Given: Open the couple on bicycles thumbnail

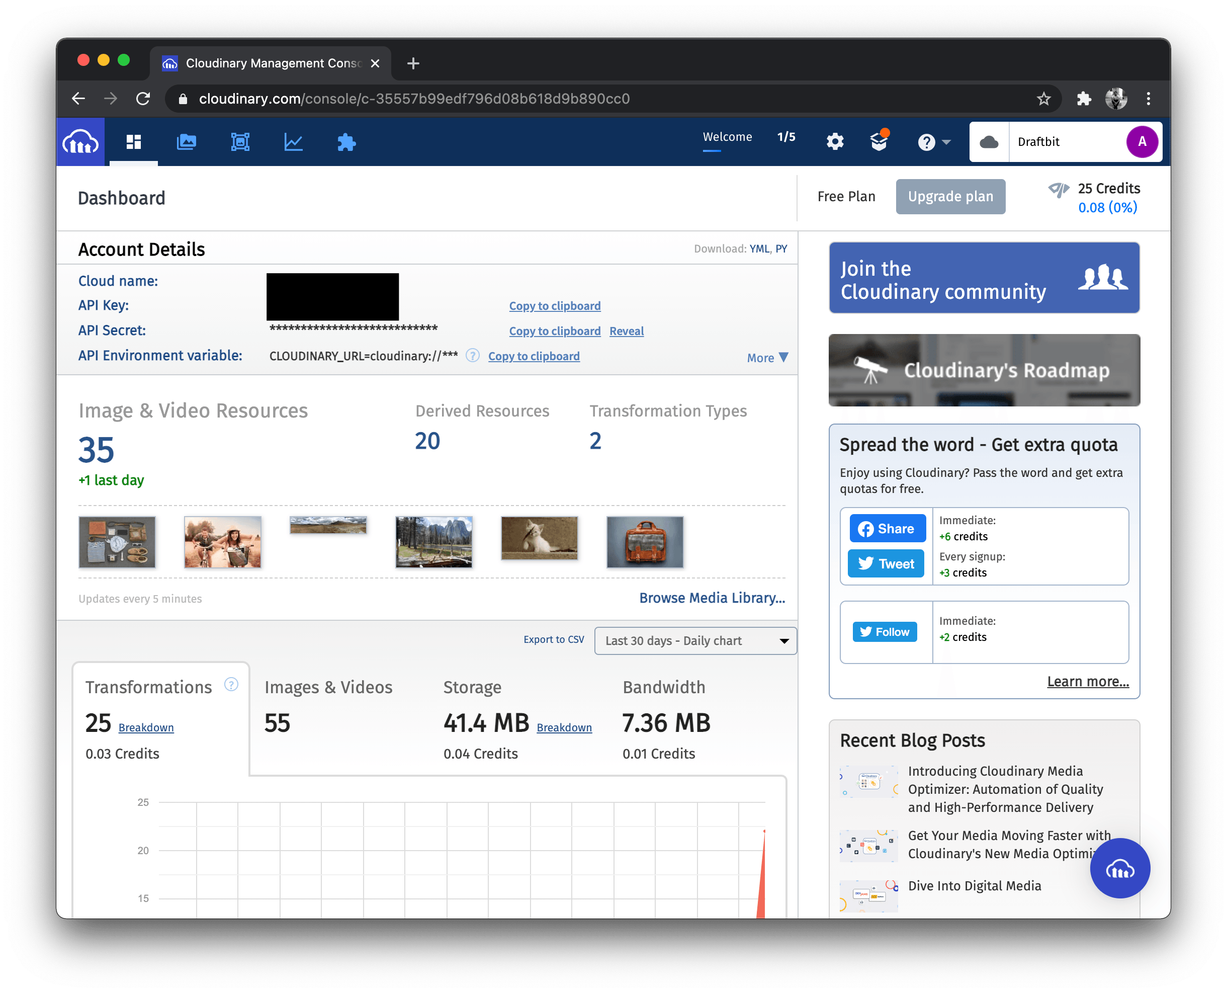Looking at the screenshot, I should (222, 542).
